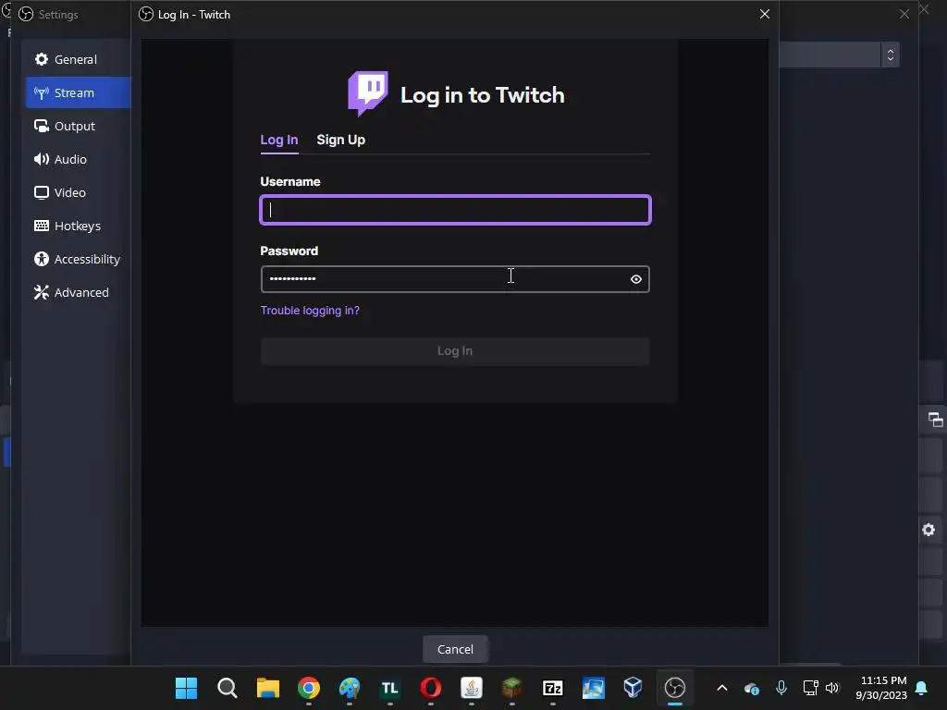Viewport: 947px width, 710px height.
Task: Click the OBS window dock icon at right
Action: point(934,419)
